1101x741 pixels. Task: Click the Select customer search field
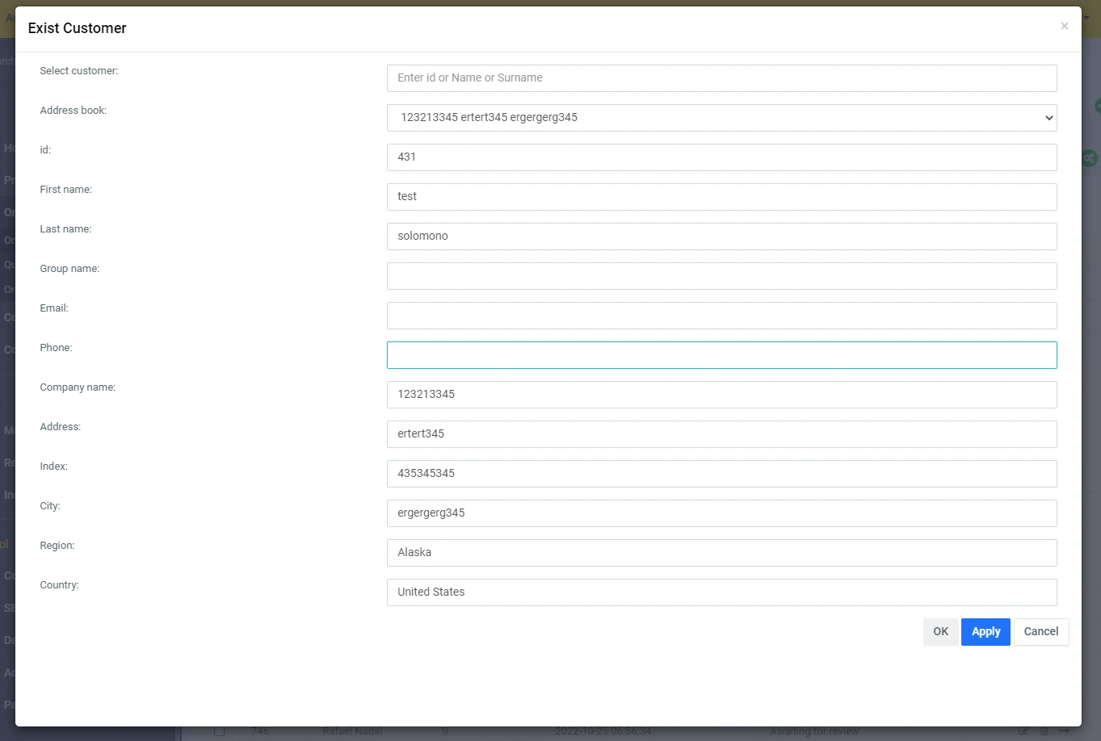click(721, 78)
